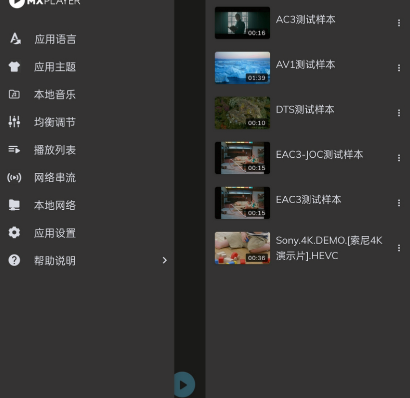Select 网络串流 menu entry
The height and width of the screenshot is (398, 410).
[x=87, y=178]
